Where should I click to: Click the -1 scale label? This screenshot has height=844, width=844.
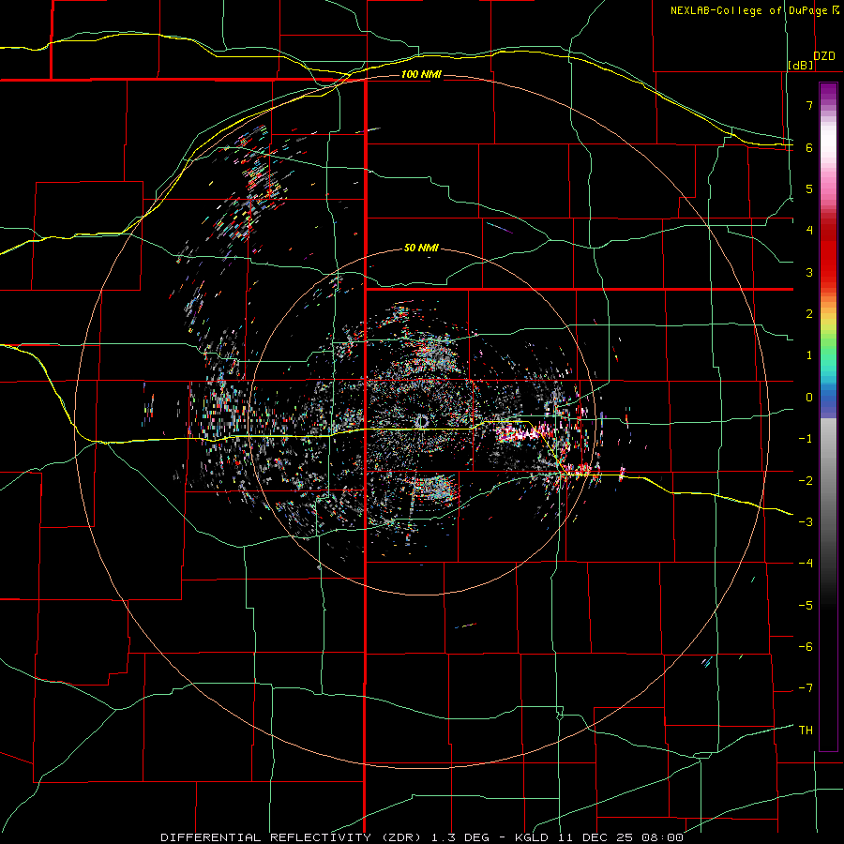pyautogui.click(x=806, y=439)
